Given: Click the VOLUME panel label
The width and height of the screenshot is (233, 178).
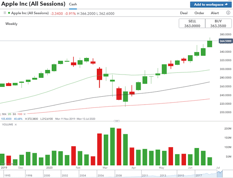Looking at the screenshot, I should (8, 124).
